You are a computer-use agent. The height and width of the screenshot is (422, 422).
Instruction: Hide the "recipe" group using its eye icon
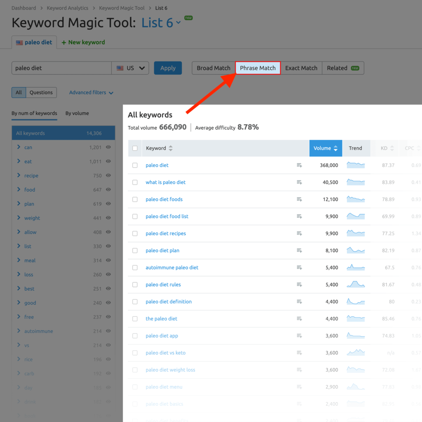(108, 175)
